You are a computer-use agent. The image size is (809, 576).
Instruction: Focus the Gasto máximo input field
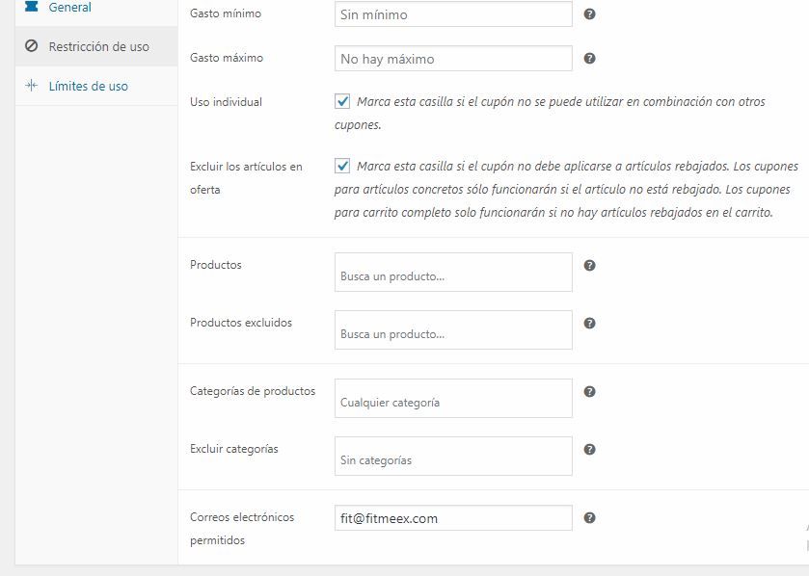pyautogui.click(x=453, y=58)
